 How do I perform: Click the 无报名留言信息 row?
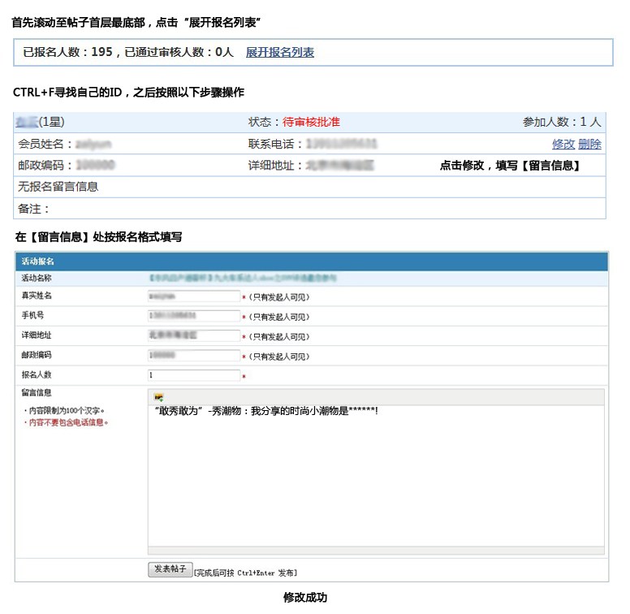pos(58,187)
